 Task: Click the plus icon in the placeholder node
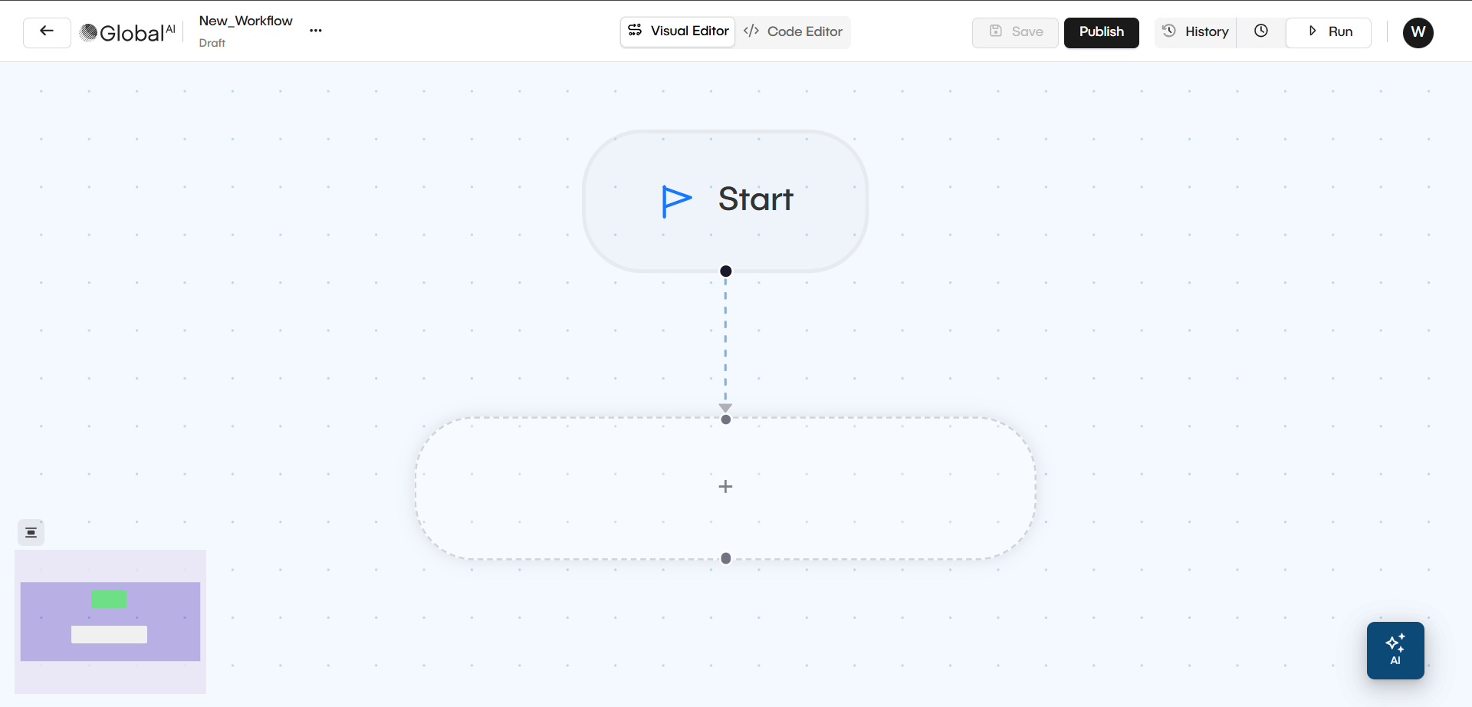click(x=725, y=486)
